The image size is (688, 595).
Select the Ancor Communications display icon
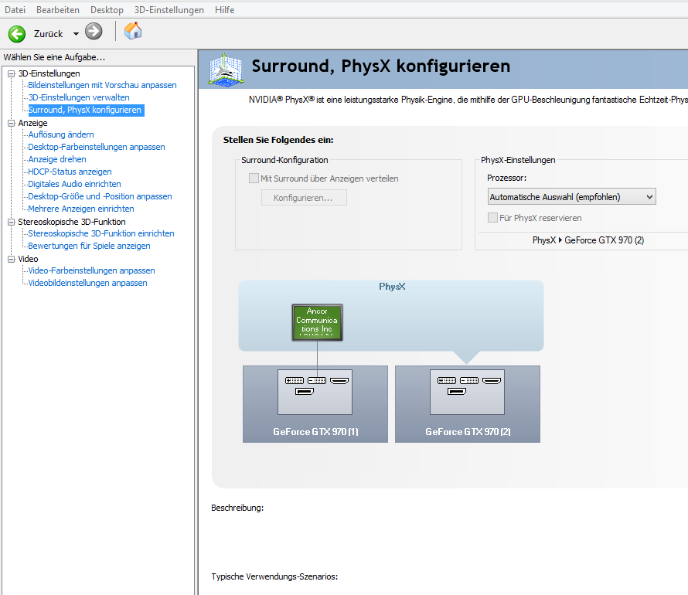(317, 322)
